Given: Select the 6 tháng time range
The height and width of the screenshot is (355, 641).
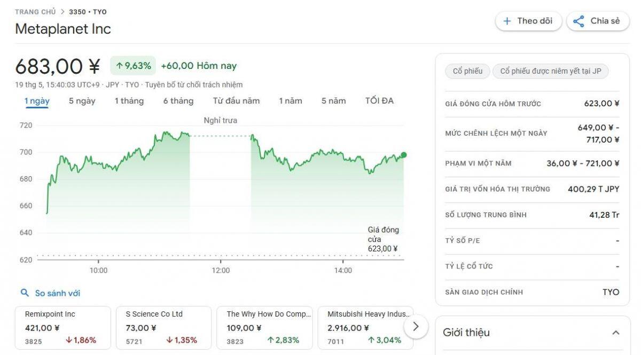Looking at the screenshot, I should click(x=178, y=101).
